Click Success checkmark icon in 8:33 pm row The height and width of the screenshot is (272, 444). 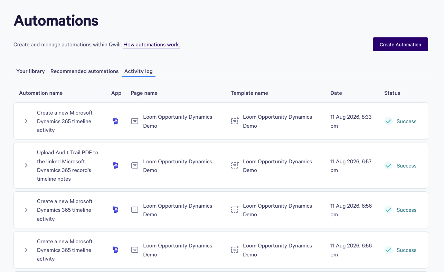(x=388, y=121)
